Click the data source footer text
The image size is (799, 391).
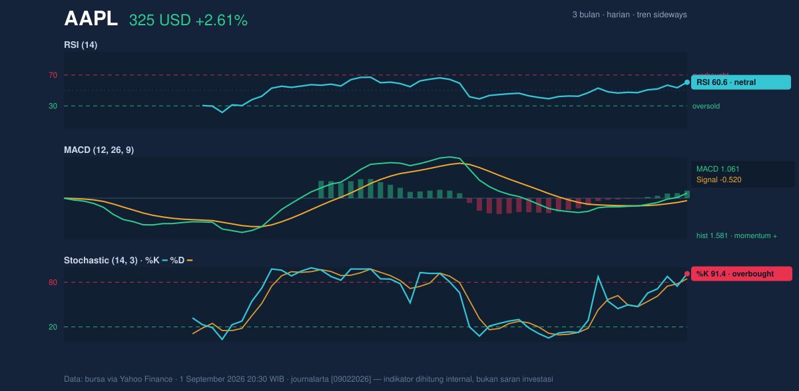click(308, 379)
